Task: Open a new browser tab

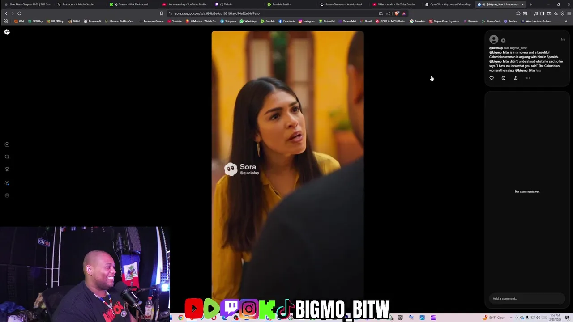Action: click(531, 4)
